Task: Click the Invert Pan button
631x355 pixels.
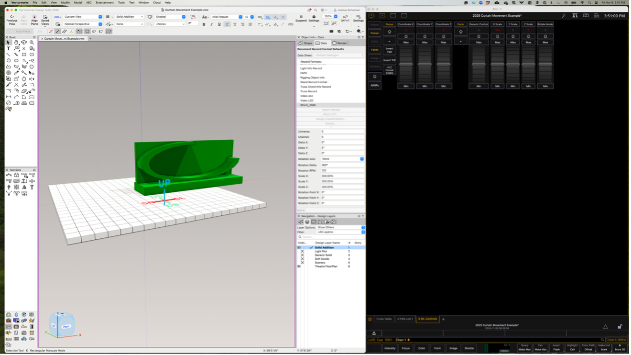Action: pyautogui.click(x=389, y=50)
